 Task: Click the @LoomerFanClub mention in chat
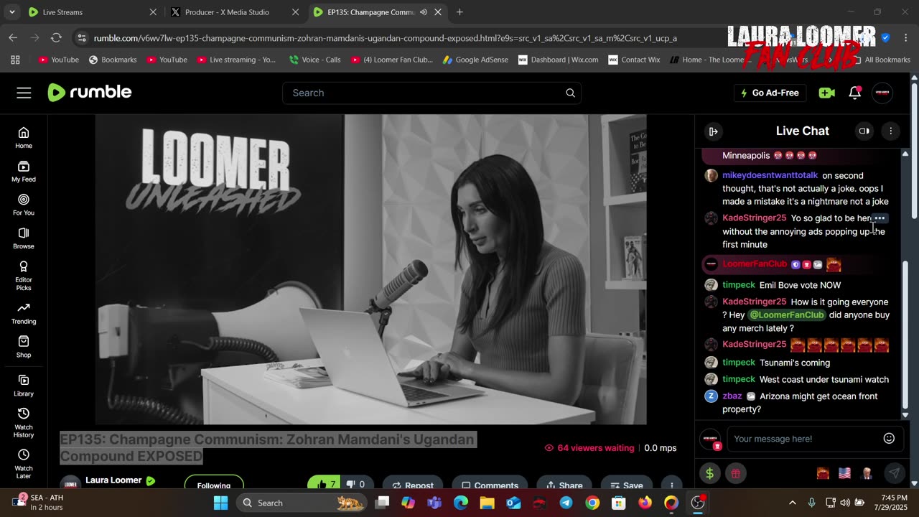[x=787, y=315]
